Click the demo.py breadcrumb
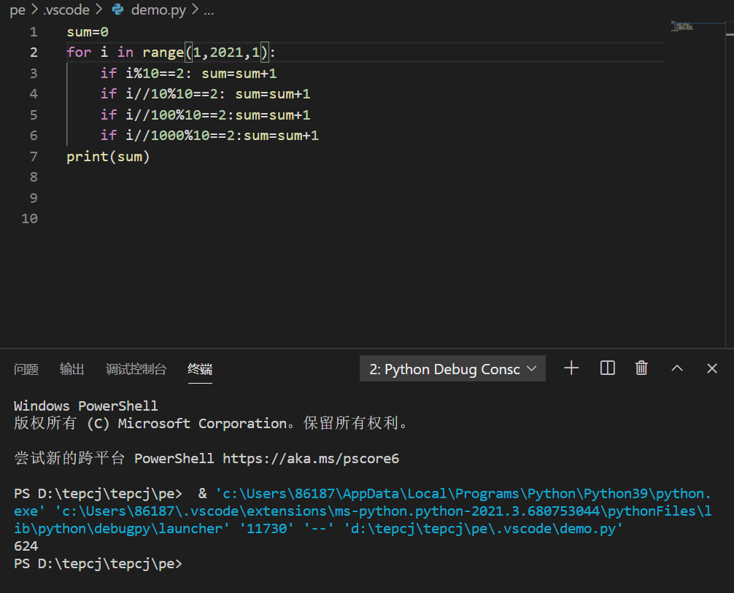The height and width of the screenshot is (593, 734). pos(158,9)
